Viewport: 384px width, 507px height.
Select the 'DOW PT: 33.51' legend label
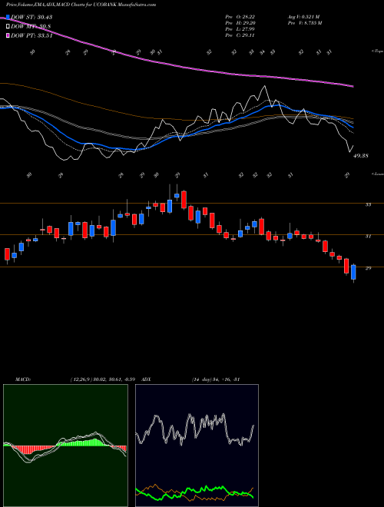31,35
